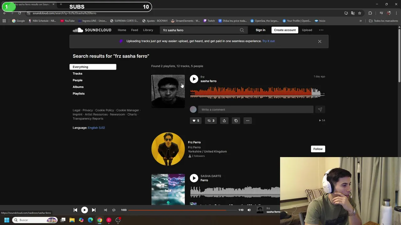The image size is (401, 225).
Task: Open the Twitch bookmark
Action: [x=209, y=21]
